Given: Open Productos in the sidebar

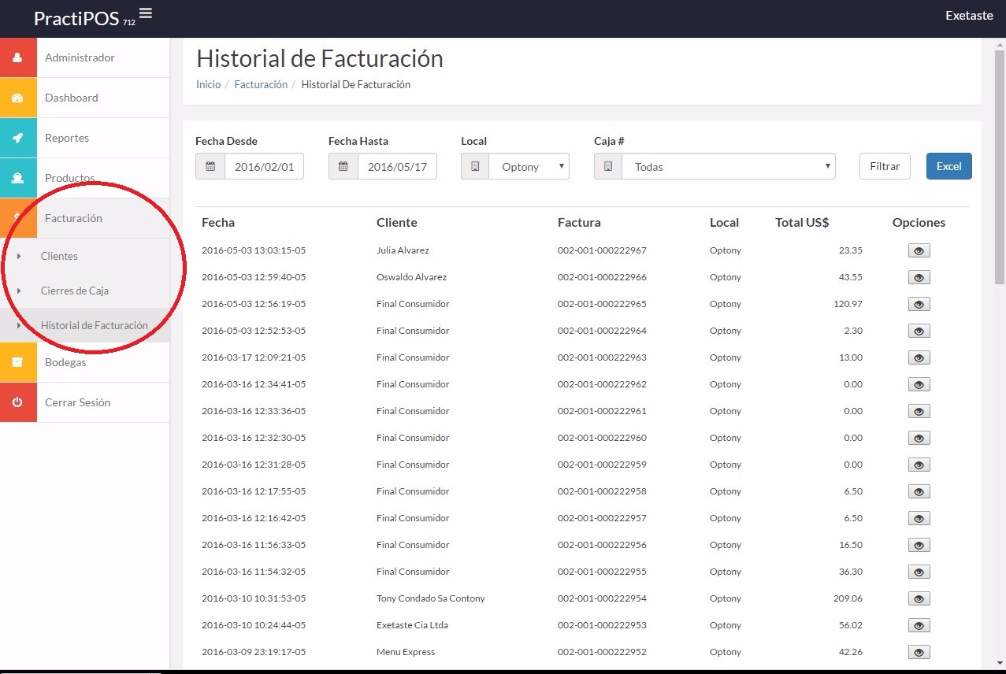Looking at the screenshot, I should pos(84,178).
